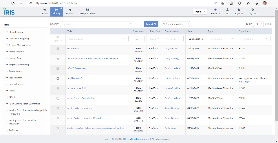Click Type filter search icon
Image resolution: width=278 pixels, height=143 pixels.
pos(232,38)
